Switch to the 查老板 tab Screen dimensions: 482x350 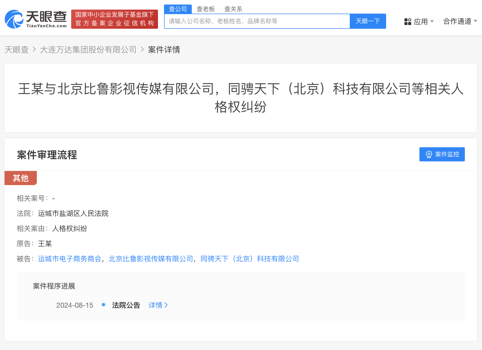pos(206,9)
